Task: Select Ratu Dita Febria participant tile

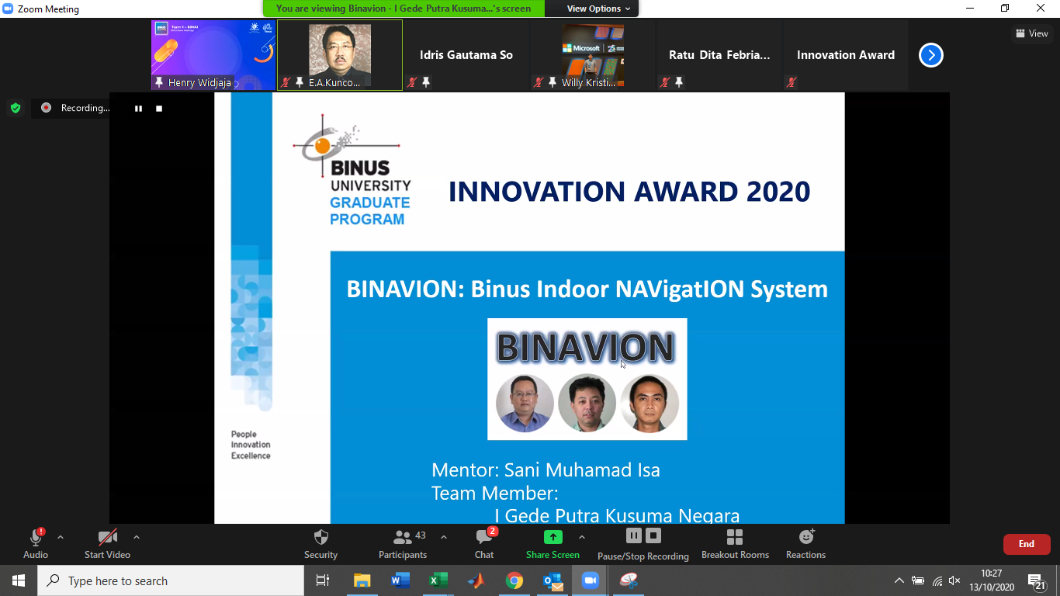Action: click(x=719, y=55)
